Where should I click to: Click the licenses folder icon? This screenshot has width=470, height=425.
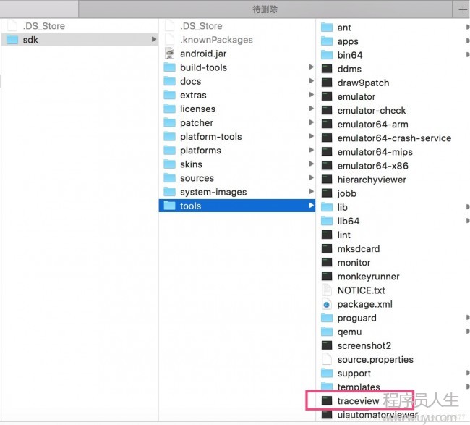[170, 109]
